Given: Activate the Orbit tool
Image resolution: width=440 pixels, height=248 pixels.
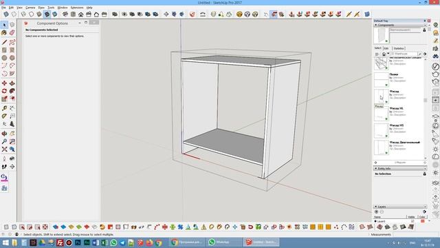Looking at the screenshot, I should click(x=4, y=134).
